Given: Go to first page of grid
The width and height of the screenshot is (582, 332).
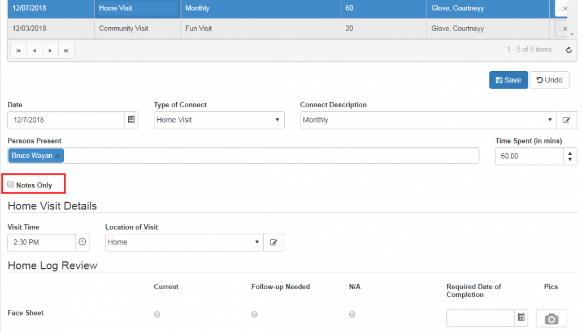Looking at the screenshot, I should coord(18,51).
